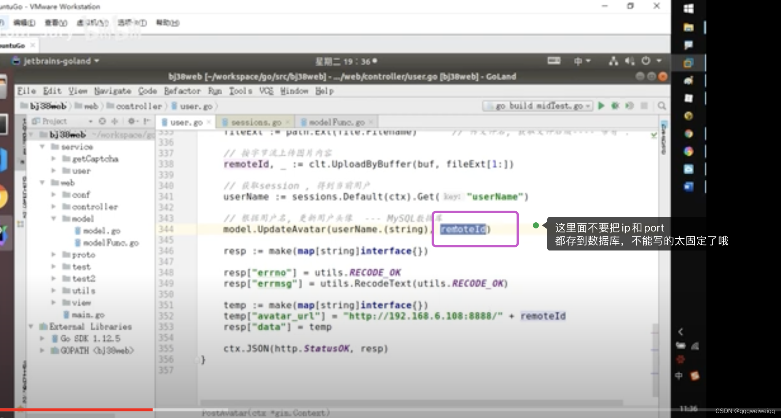Close the modelFunc.go editor tab
Viewport: 781px width, 418px height.
[371, 122]
